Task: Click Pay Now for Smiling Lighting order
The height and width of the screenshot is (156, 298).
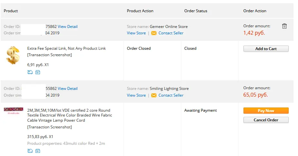Action: click(x=266, y=111)
